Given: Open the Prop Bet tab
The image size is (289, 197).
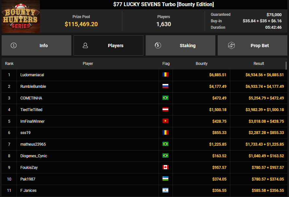Looking at the screenshot, I should coord(253,46).
